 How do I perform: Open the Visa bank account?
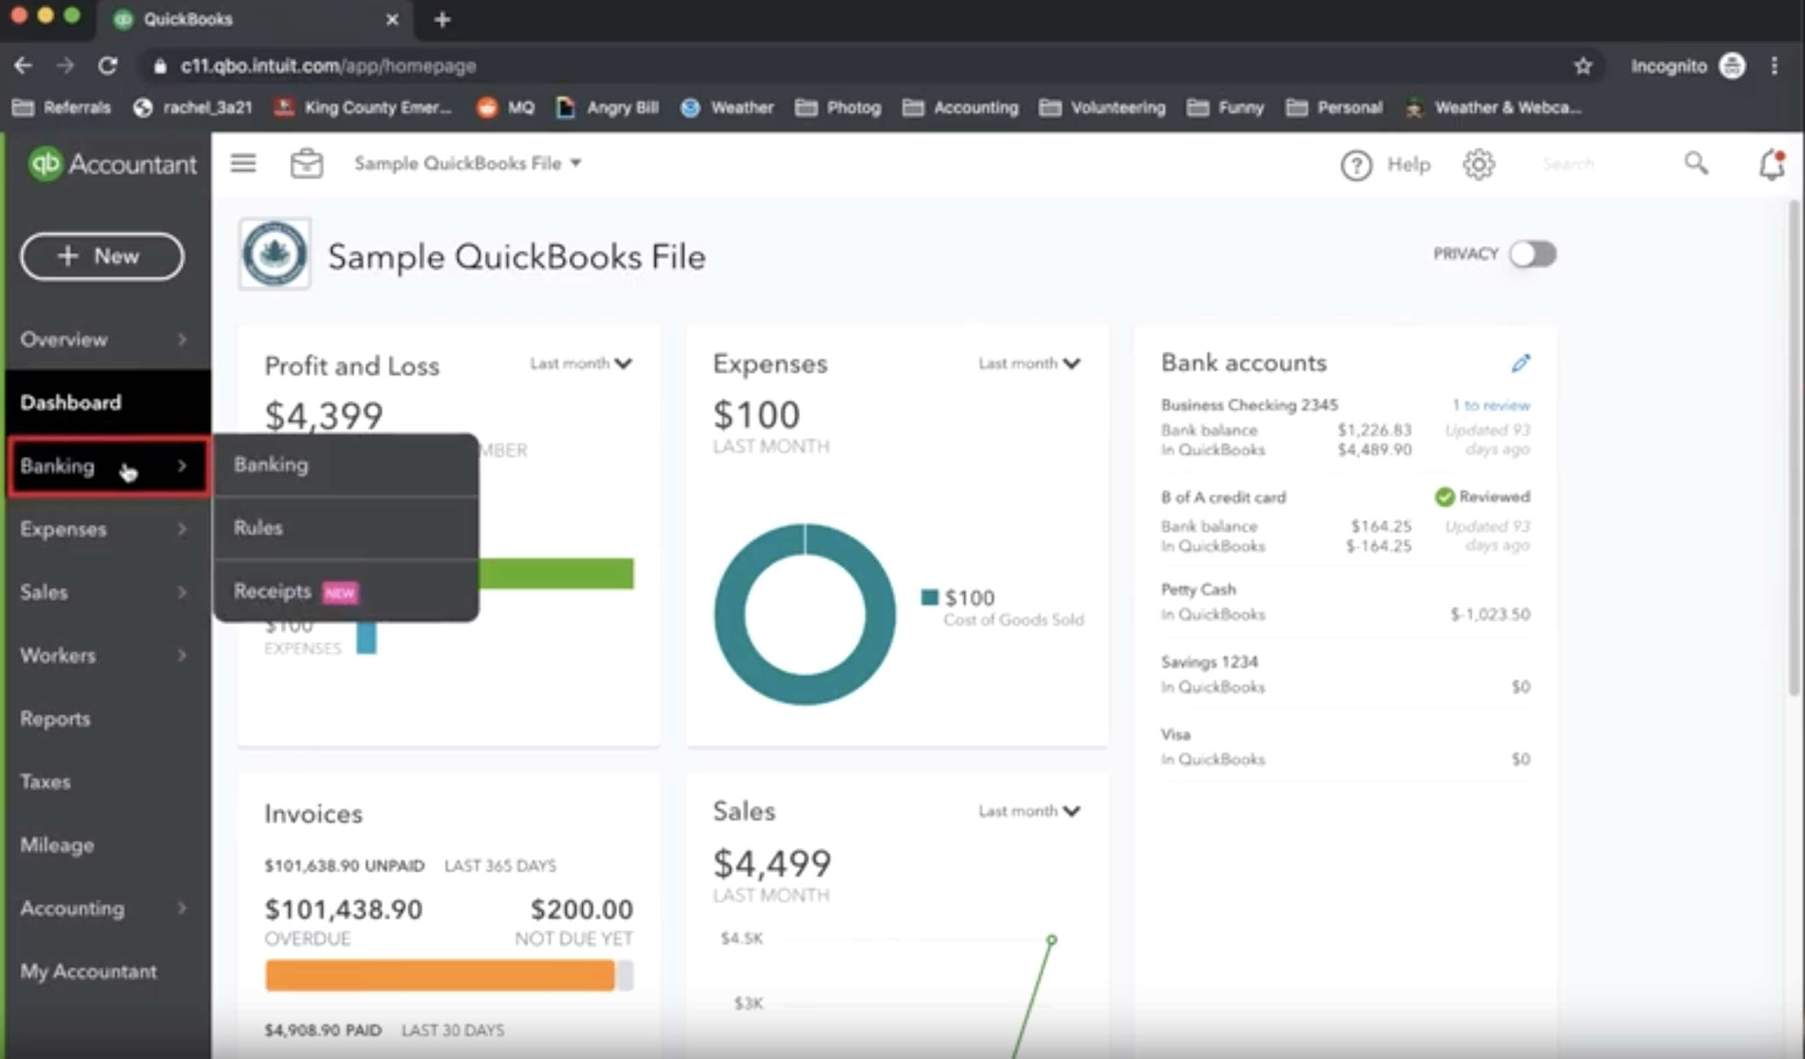pos(1175,734)
